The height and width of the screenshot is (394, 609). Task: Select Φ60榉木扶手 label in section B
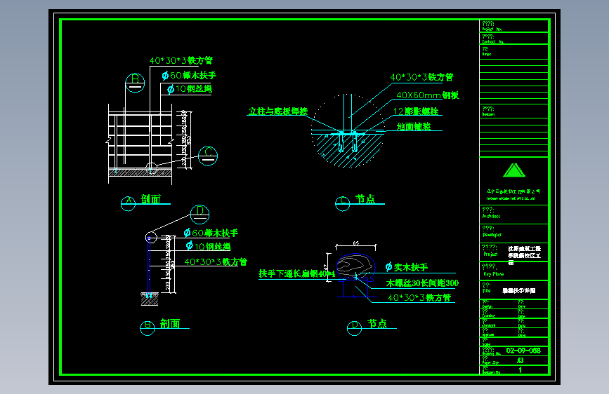211,233
